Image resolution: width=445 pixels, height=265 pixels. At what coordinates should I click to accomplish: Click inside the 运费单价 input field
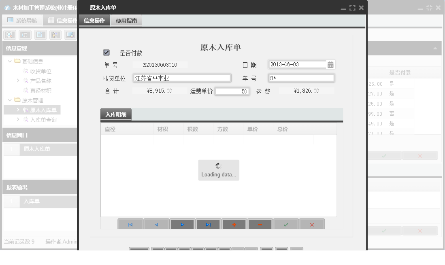point(232,91)
